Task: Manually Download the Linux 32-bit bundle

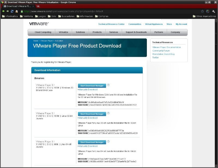Action: coord(88,118)
